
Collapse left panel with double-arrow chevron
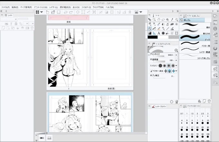tap(1, 11)
